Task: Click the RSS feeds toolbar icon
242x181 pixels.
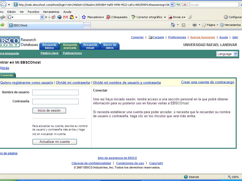Action: tap(184, 25)
